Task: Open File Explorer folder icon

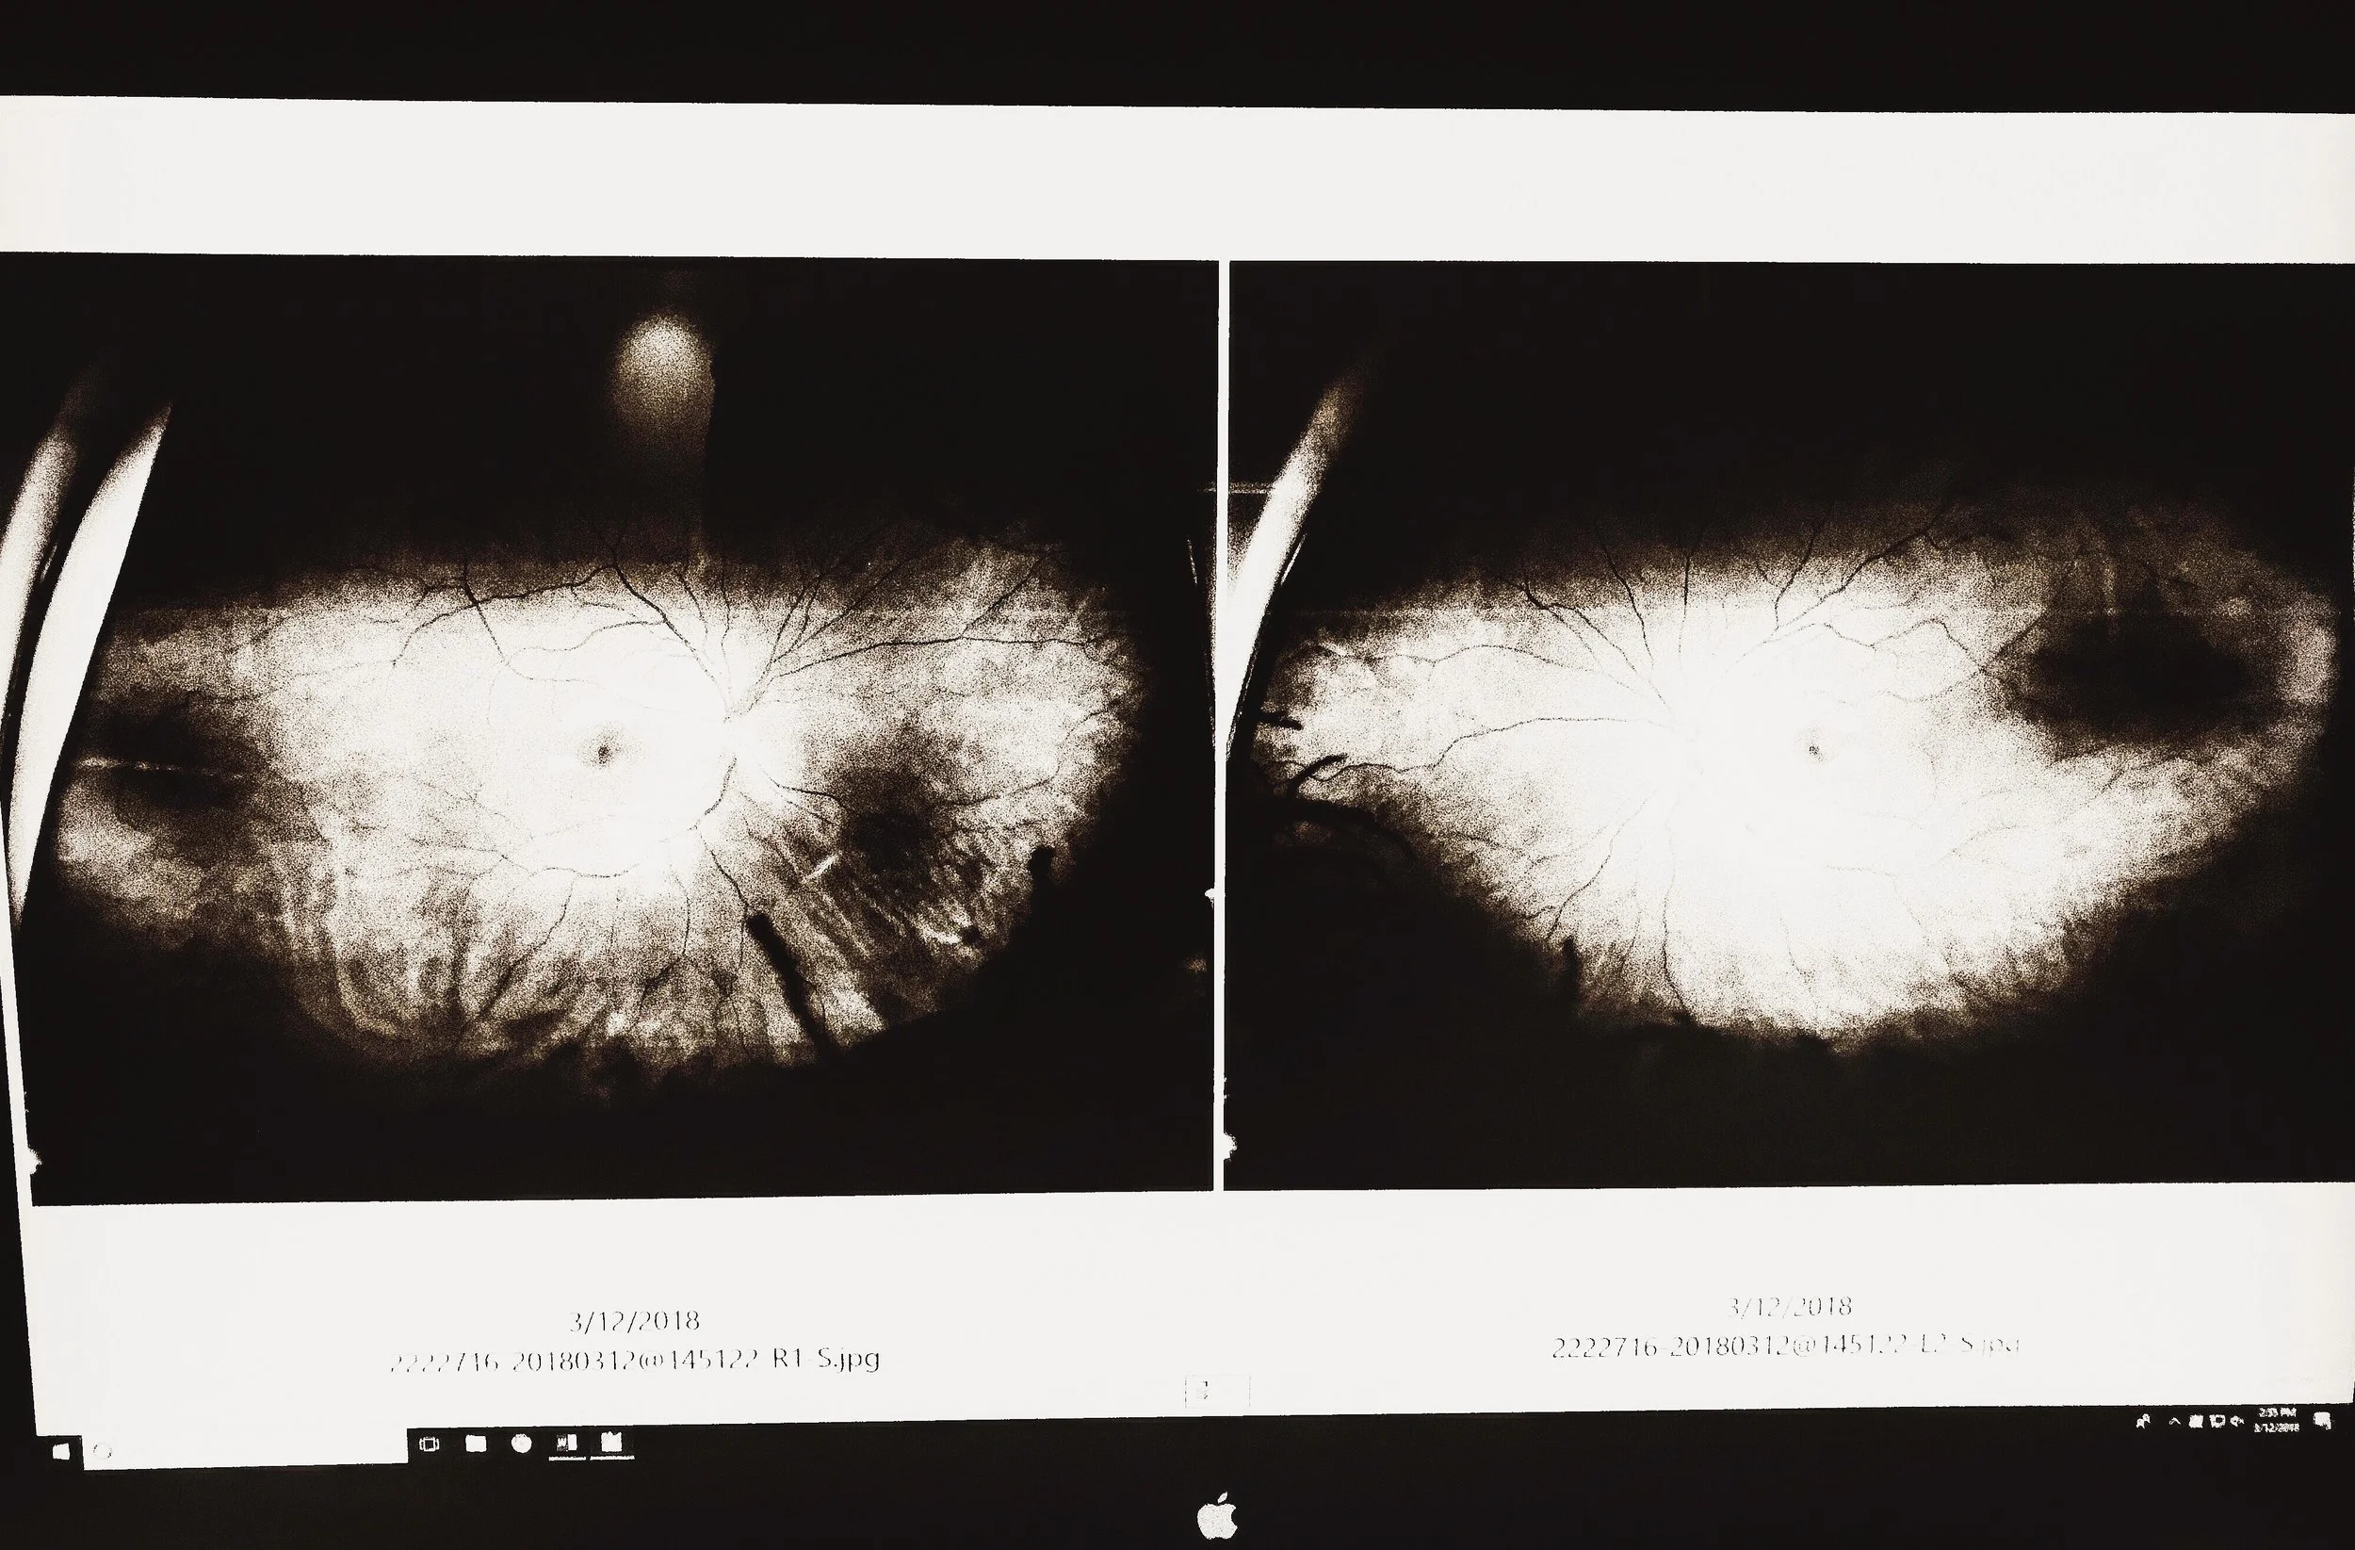Action: point(476,1444)
